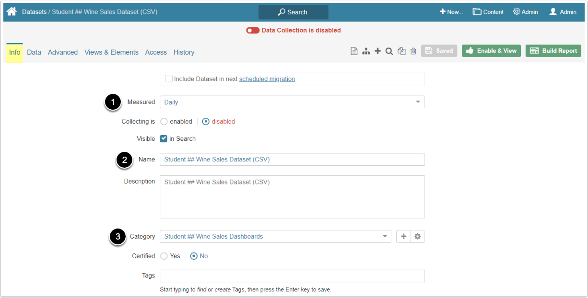Duplicate the dataset with the copy icon
This screenshot has width=588, height=298.
pyautogui.click(x=401, y=51)
